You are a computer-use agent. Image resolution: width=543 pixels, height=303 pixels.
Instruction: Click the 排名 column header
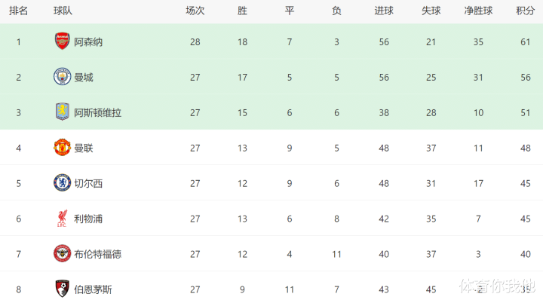pyautogui.click(x=19, y=11)
